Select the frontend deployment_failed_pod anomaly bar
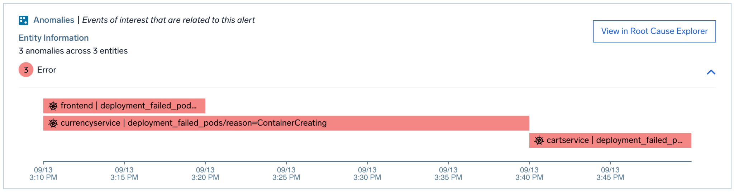 (129, 106)
